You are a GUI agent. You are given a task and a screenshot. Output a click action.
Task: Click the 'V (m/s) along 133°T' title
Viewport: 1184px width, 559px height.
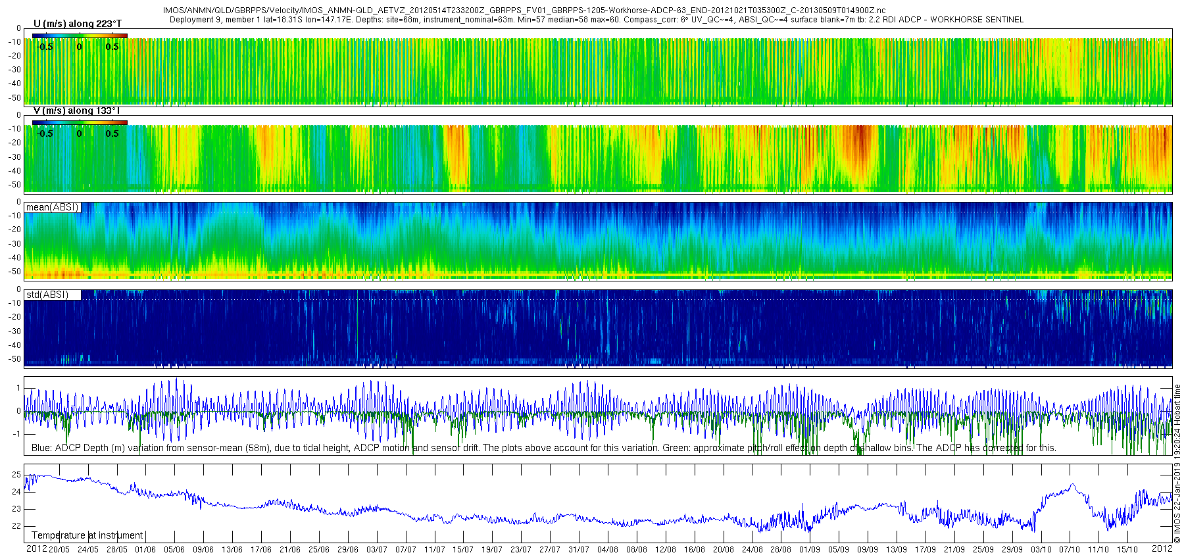point(77,110)
